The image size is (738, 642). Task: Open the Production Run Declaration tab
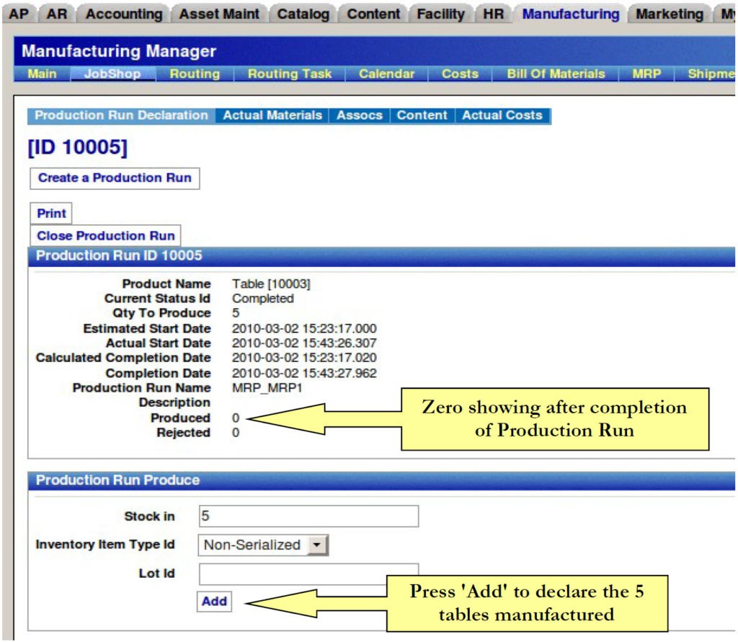tap(121, 115)
